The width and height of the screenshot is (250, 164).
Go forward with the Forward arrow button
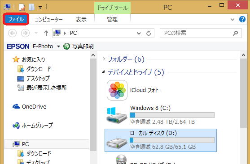point(25,33)
